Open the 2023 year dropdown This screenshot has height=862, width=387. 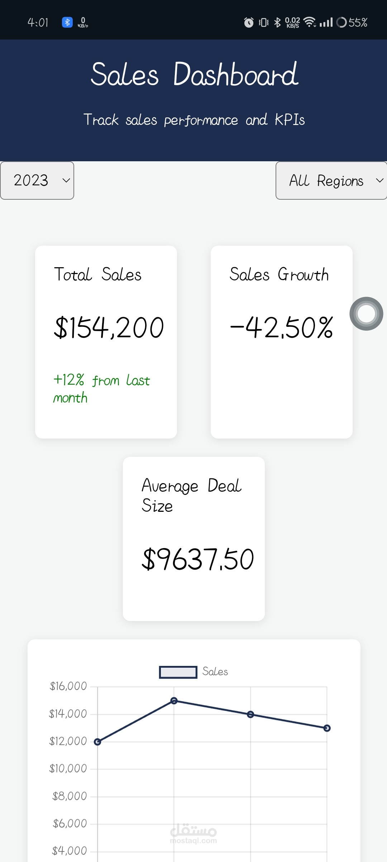coord(37,180)
